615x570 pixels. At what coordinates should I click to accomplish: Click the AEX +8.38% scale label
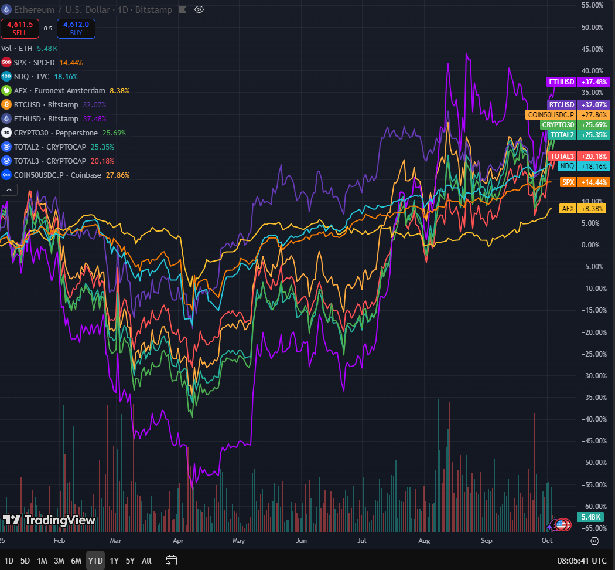point(583,208)
